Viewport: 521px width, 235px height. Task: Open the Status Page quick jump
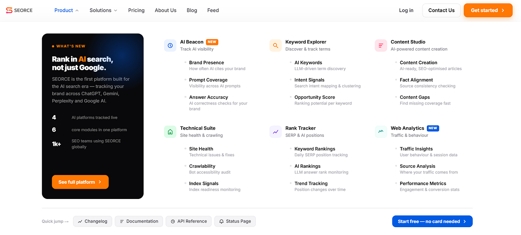tap(235, 221)
